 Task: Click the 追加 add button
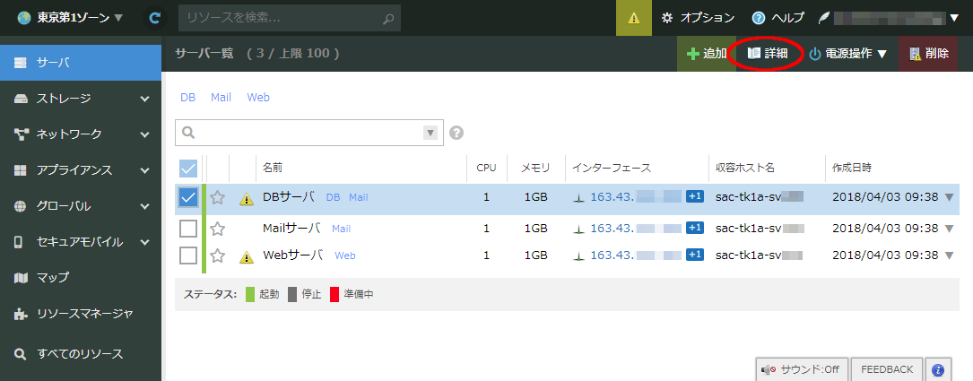pos(707,54)
